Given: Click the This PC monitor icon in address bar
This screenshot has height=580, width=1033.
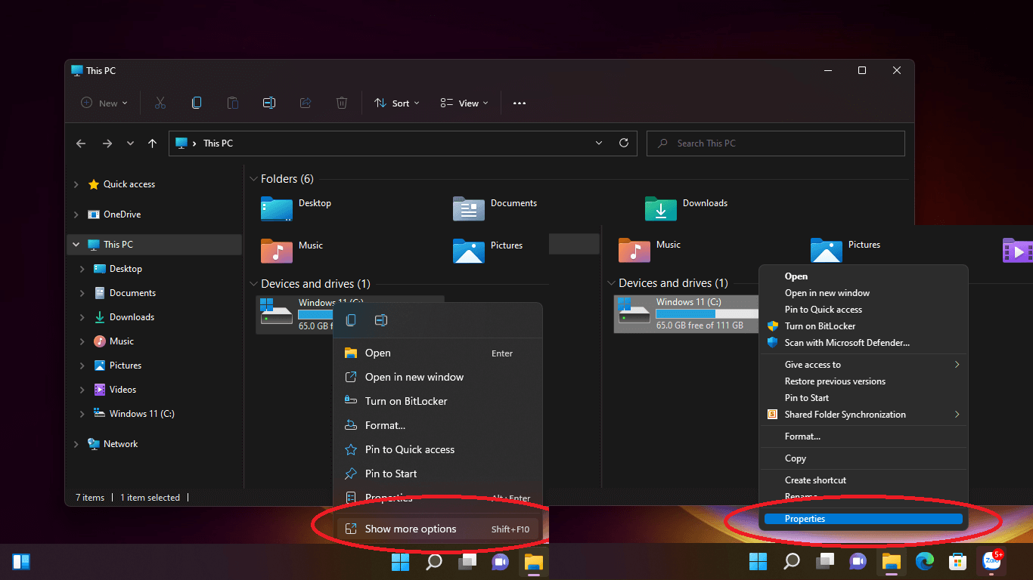Looking at the screenshot, I should click(181, 143).
